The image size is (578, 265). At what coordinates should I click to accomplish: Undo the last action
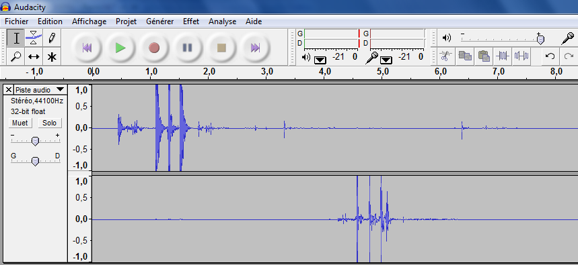550,56
